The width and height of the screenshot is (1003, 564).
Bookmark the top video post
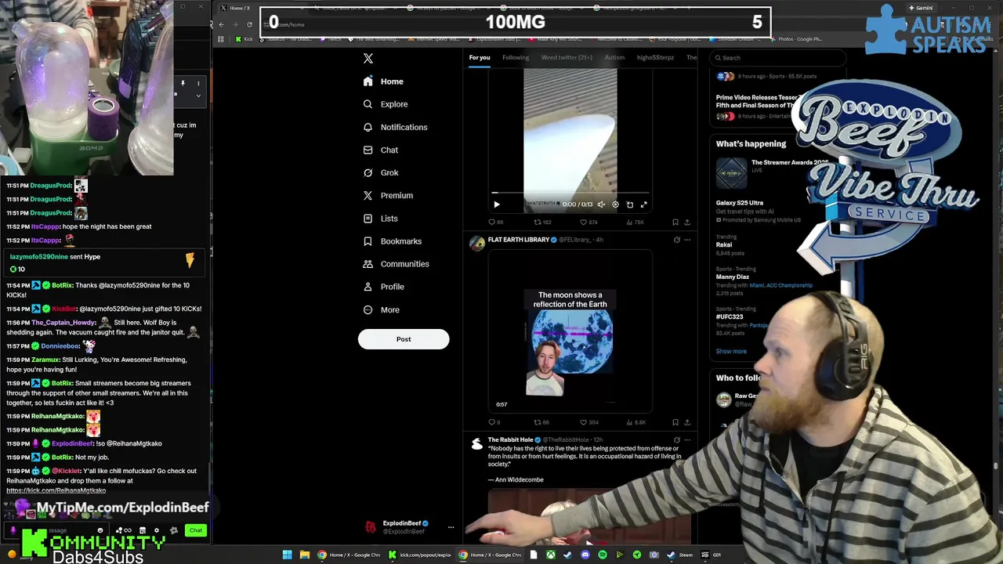point(675,222)
